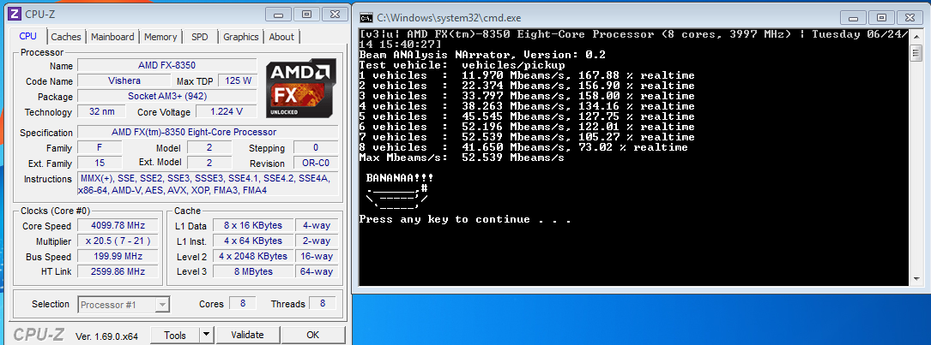
Task: Click the Core Speed value '4099.78 MHz'
Action: [117, 226]
